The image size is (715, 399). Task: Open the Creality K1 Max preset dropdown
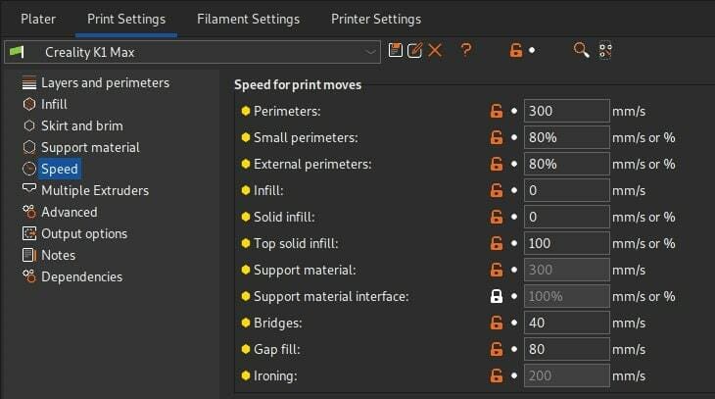[192, 52]
